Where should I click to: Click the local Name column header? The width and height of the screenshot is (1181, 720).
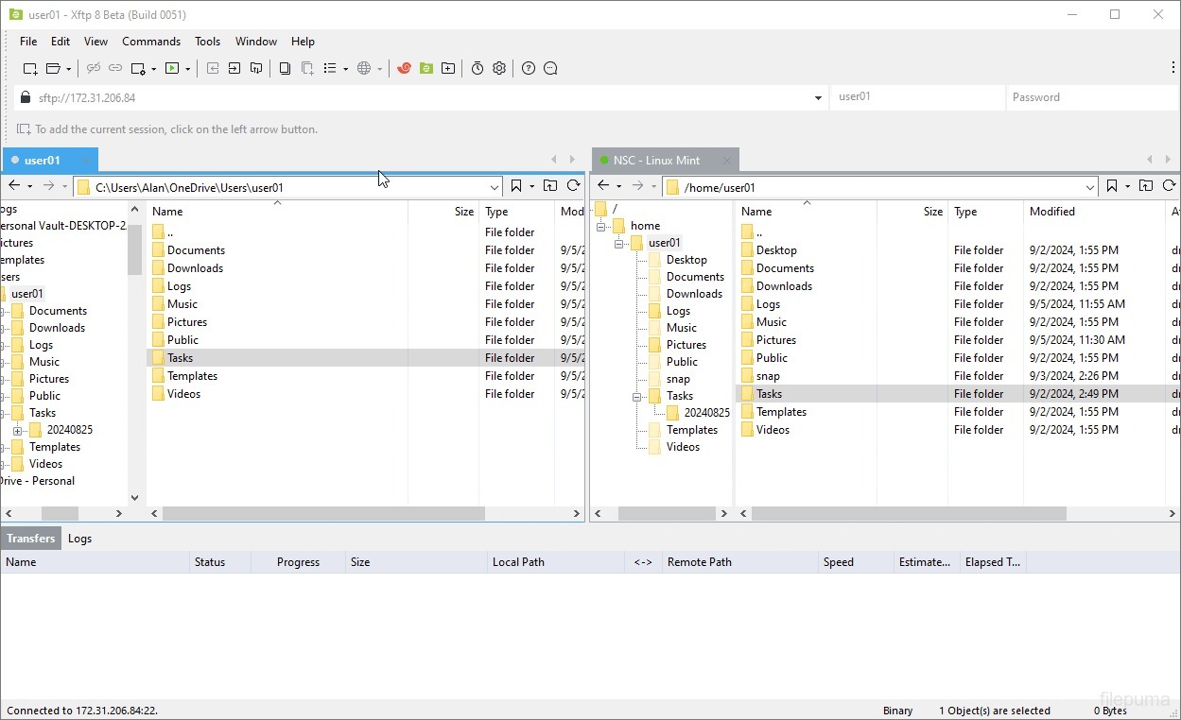coord(167,212)
